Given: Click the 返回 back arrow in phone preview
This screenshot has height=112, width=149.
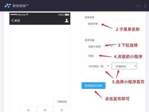Looking at the screenshot, I should (12, 20).
